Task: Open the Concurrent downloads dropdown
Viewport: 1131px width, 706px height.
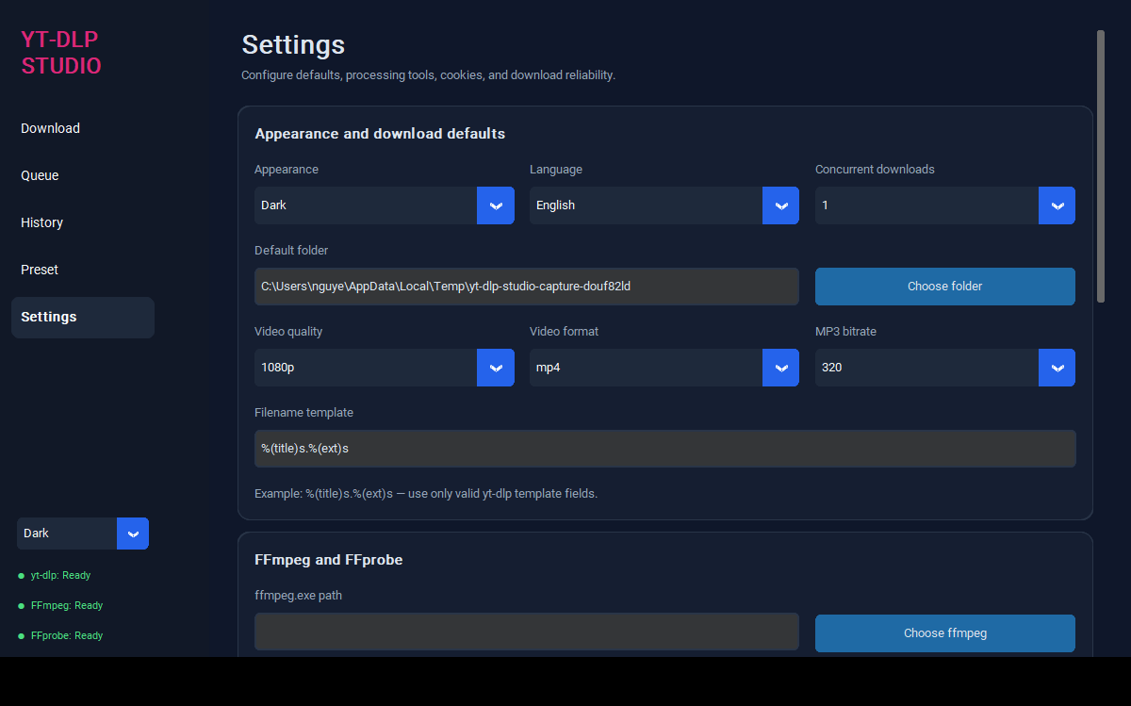Action: pyautogui.click(x=945, y=205)
